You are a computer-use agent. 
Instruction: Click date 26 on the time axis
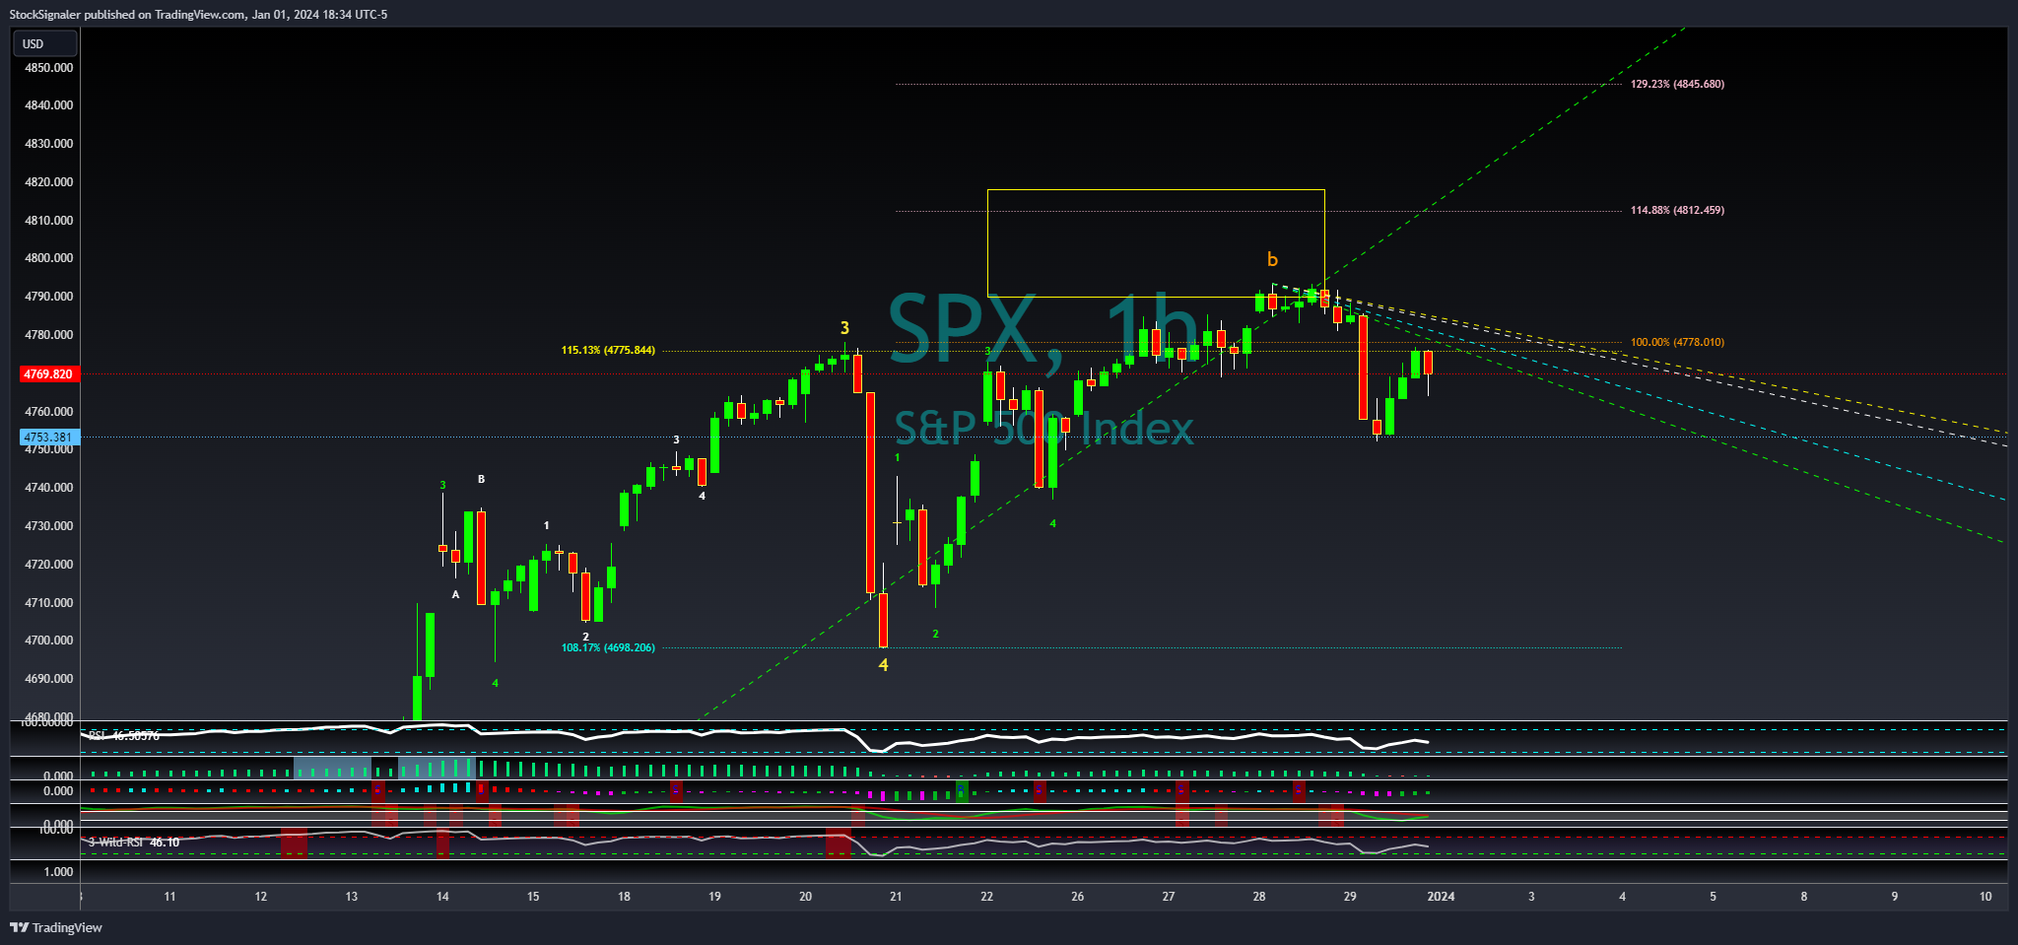tap(1078, 897)
